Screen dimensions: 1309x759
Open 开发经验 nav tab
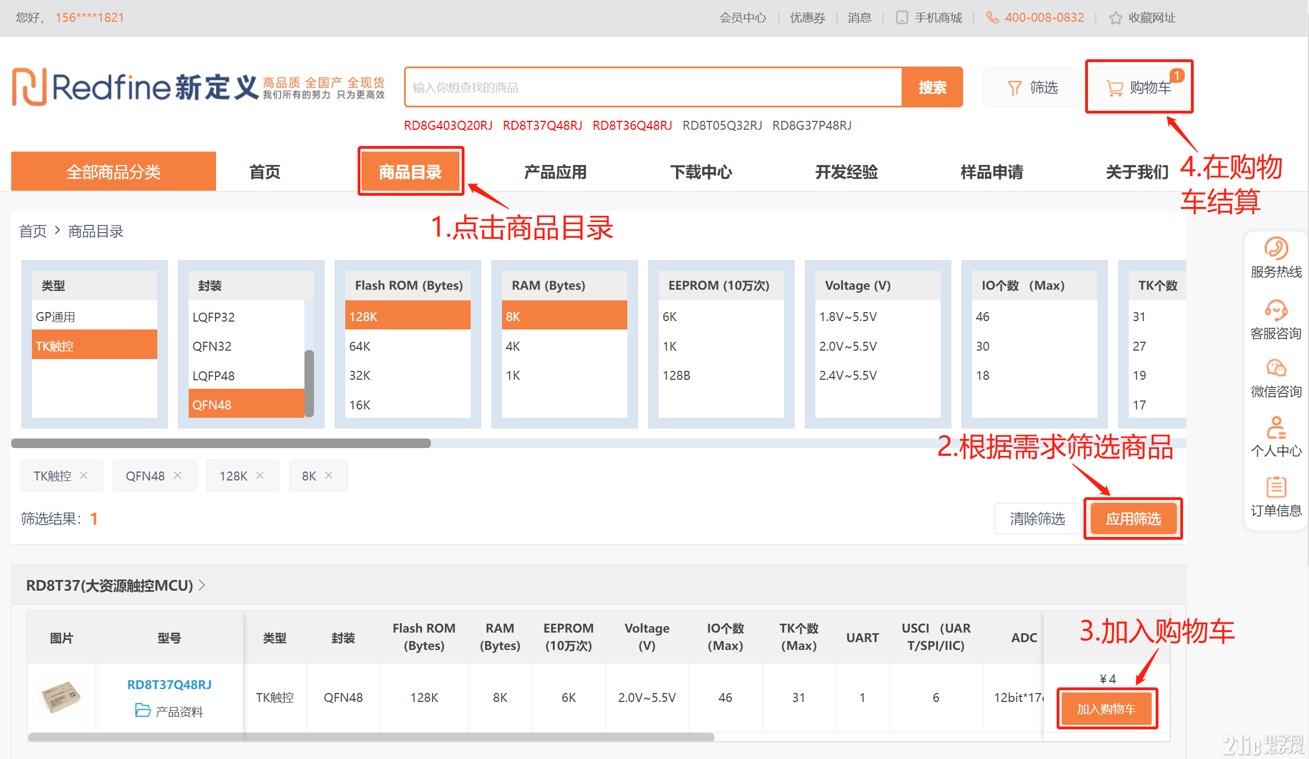point(846,172)
